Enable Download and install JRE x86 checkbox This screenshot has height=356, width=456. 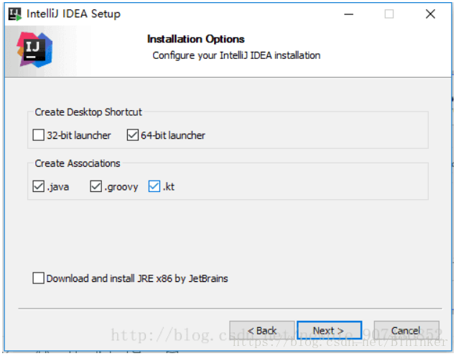pyautogui.click(x=38, y=278)
